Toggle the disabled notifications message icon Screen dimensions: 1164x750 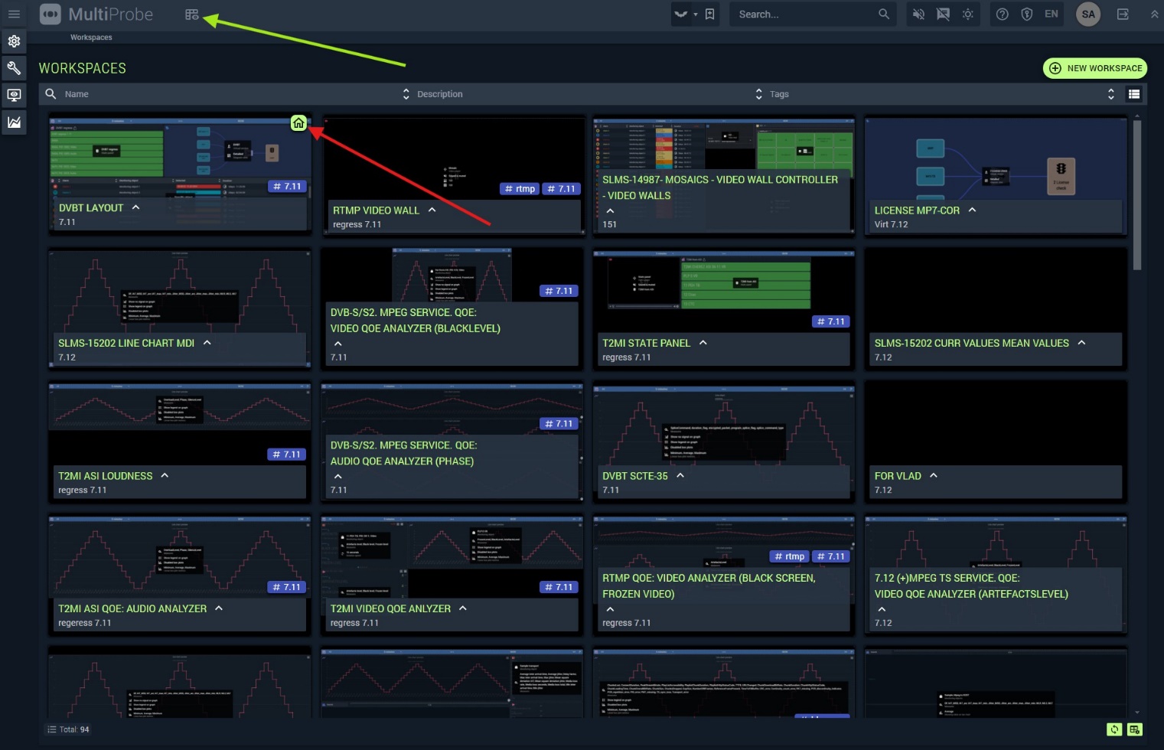(943, 14)
